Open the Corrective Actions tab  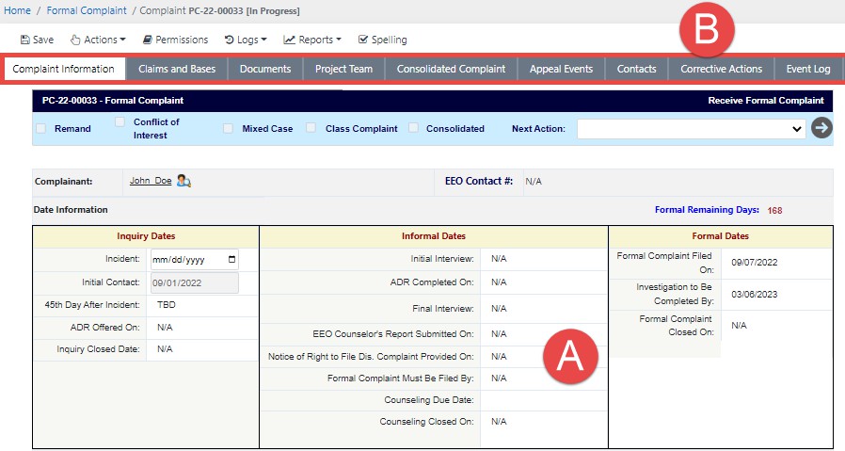721,69
